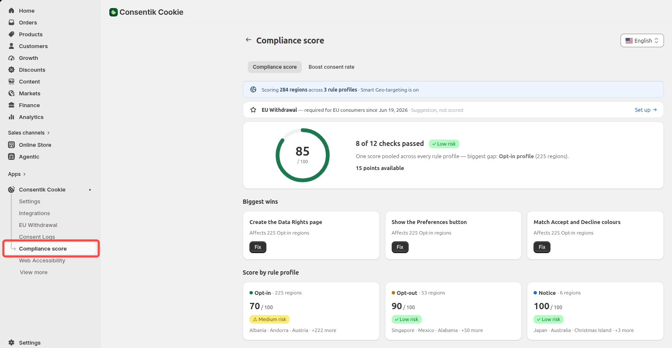Image resolution: width=672 pixels, height=348 pixels.
Task: Click the Home sidebar label
Action: coord(27,11)
